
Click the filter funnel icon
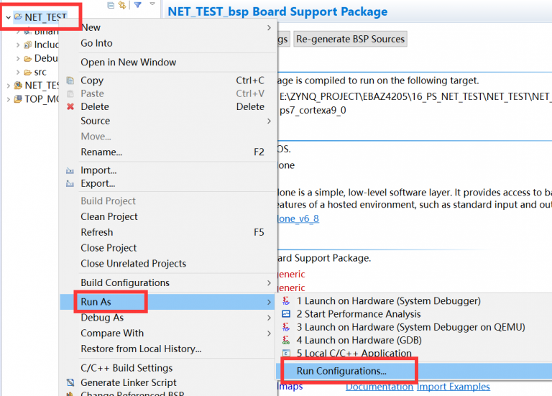pyautogui.click(x=137, y=5)
